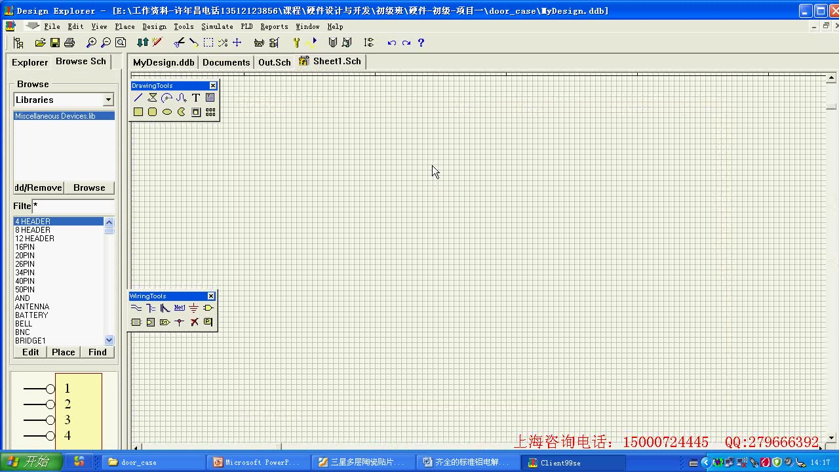This screenshot has width=839, height=472.
Task: Click component list scroll down arrow
Action: [109, 340]
